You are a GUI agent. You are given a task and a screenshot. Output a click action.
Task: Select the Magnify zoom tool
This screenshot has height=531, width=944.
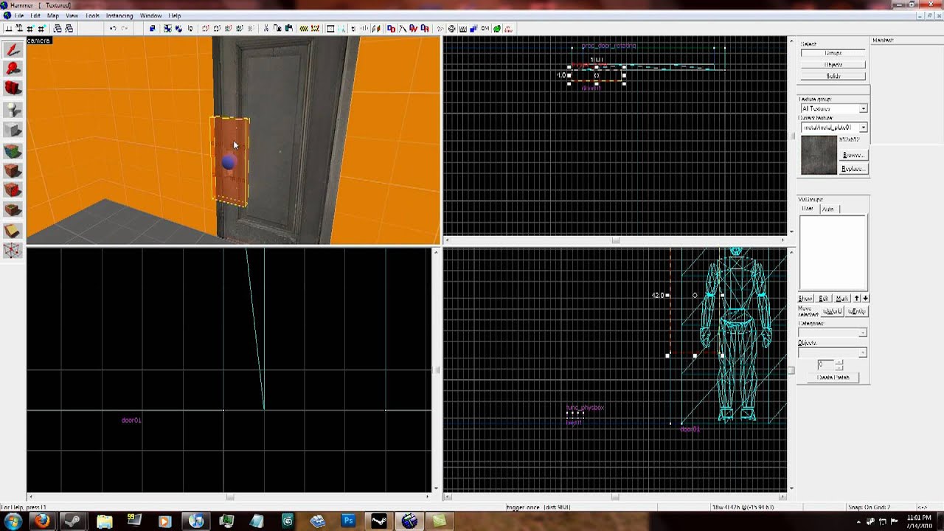click(13, 69)
